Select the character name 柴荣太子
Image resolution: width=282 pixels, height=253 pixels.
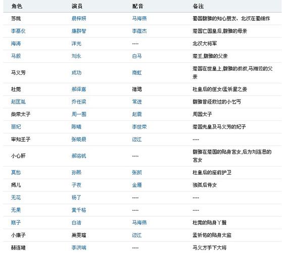21,114
